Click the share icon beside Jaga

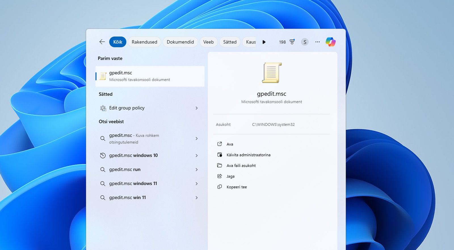[x=220, y=176]
